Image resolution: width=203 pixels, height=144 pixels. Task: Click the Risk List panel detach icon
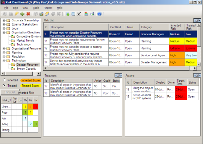[197, 21]
